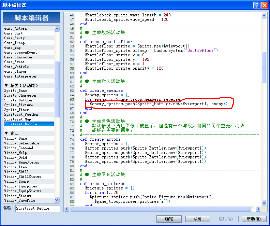This screenshot has width=270, height=226.
Task: Choose the Window_Equip script
Action: (x=29, y=181)
